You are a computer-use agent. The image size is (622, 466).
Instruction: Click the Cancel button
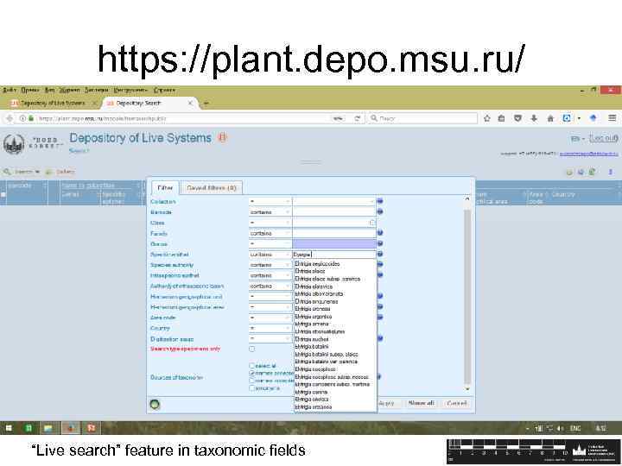point(456,403)
